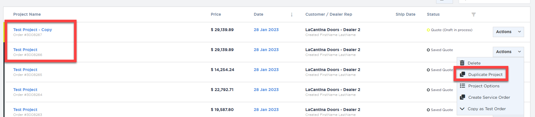Click Order #3008267 text
Screen dimensions: 535x117
pyautogui.click(x=28, y=35)
